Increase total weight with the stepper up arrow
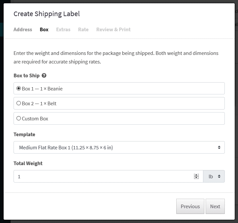 coord(196,175)
